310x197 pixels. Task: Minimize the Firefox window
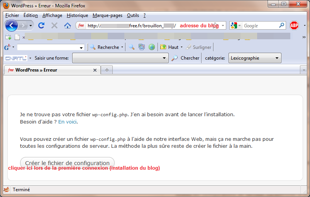point(273,4)
